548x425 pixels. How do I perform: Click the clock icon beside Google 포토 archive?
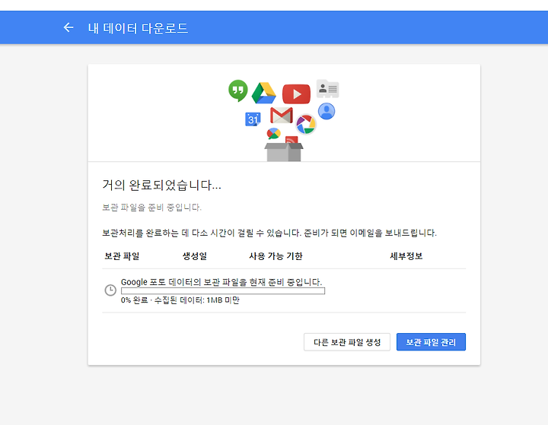click(x=110, y=290)
